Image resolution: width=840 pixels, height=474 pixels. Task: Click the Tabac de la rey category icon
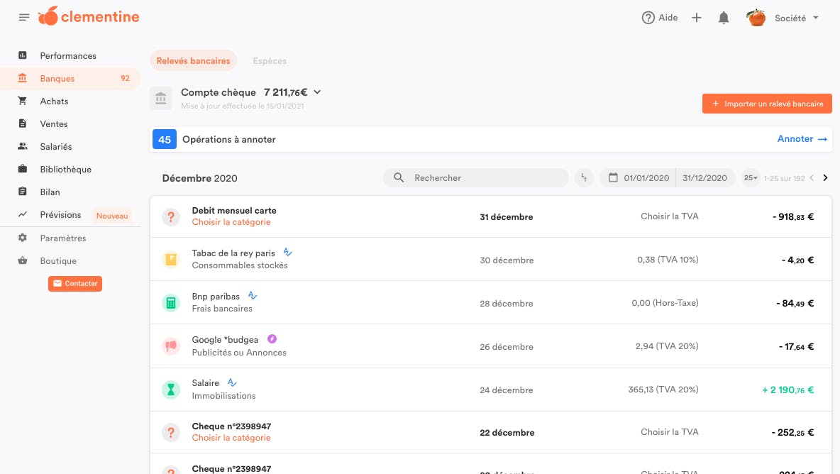pos(171,260)
